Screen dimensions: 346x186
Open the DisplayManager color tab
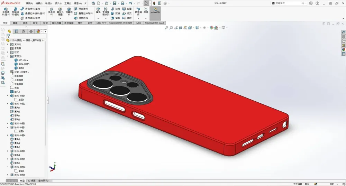[38, 31]
